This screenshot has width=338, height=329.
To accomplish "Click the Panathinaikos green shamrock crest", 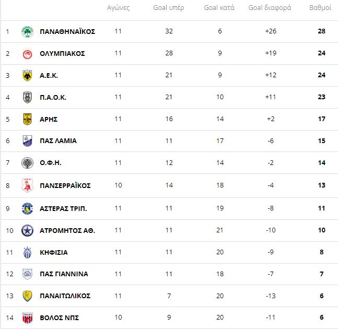I will 27,32.
